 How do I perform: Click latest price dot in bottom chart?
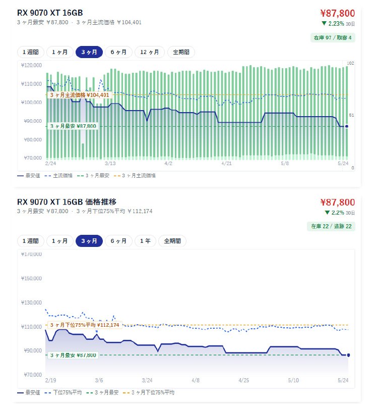348,355
